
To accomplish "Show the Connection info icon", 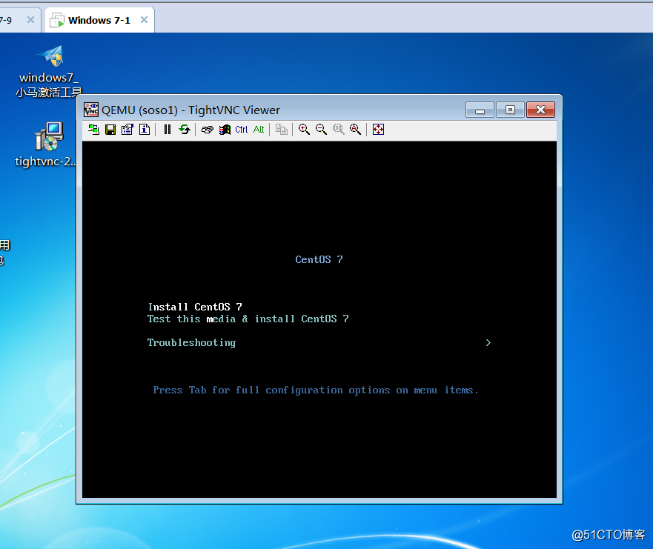I will (145, 130).
